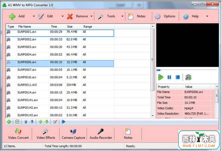Click the file list vertical scrollbar thumb

[153, 60]
